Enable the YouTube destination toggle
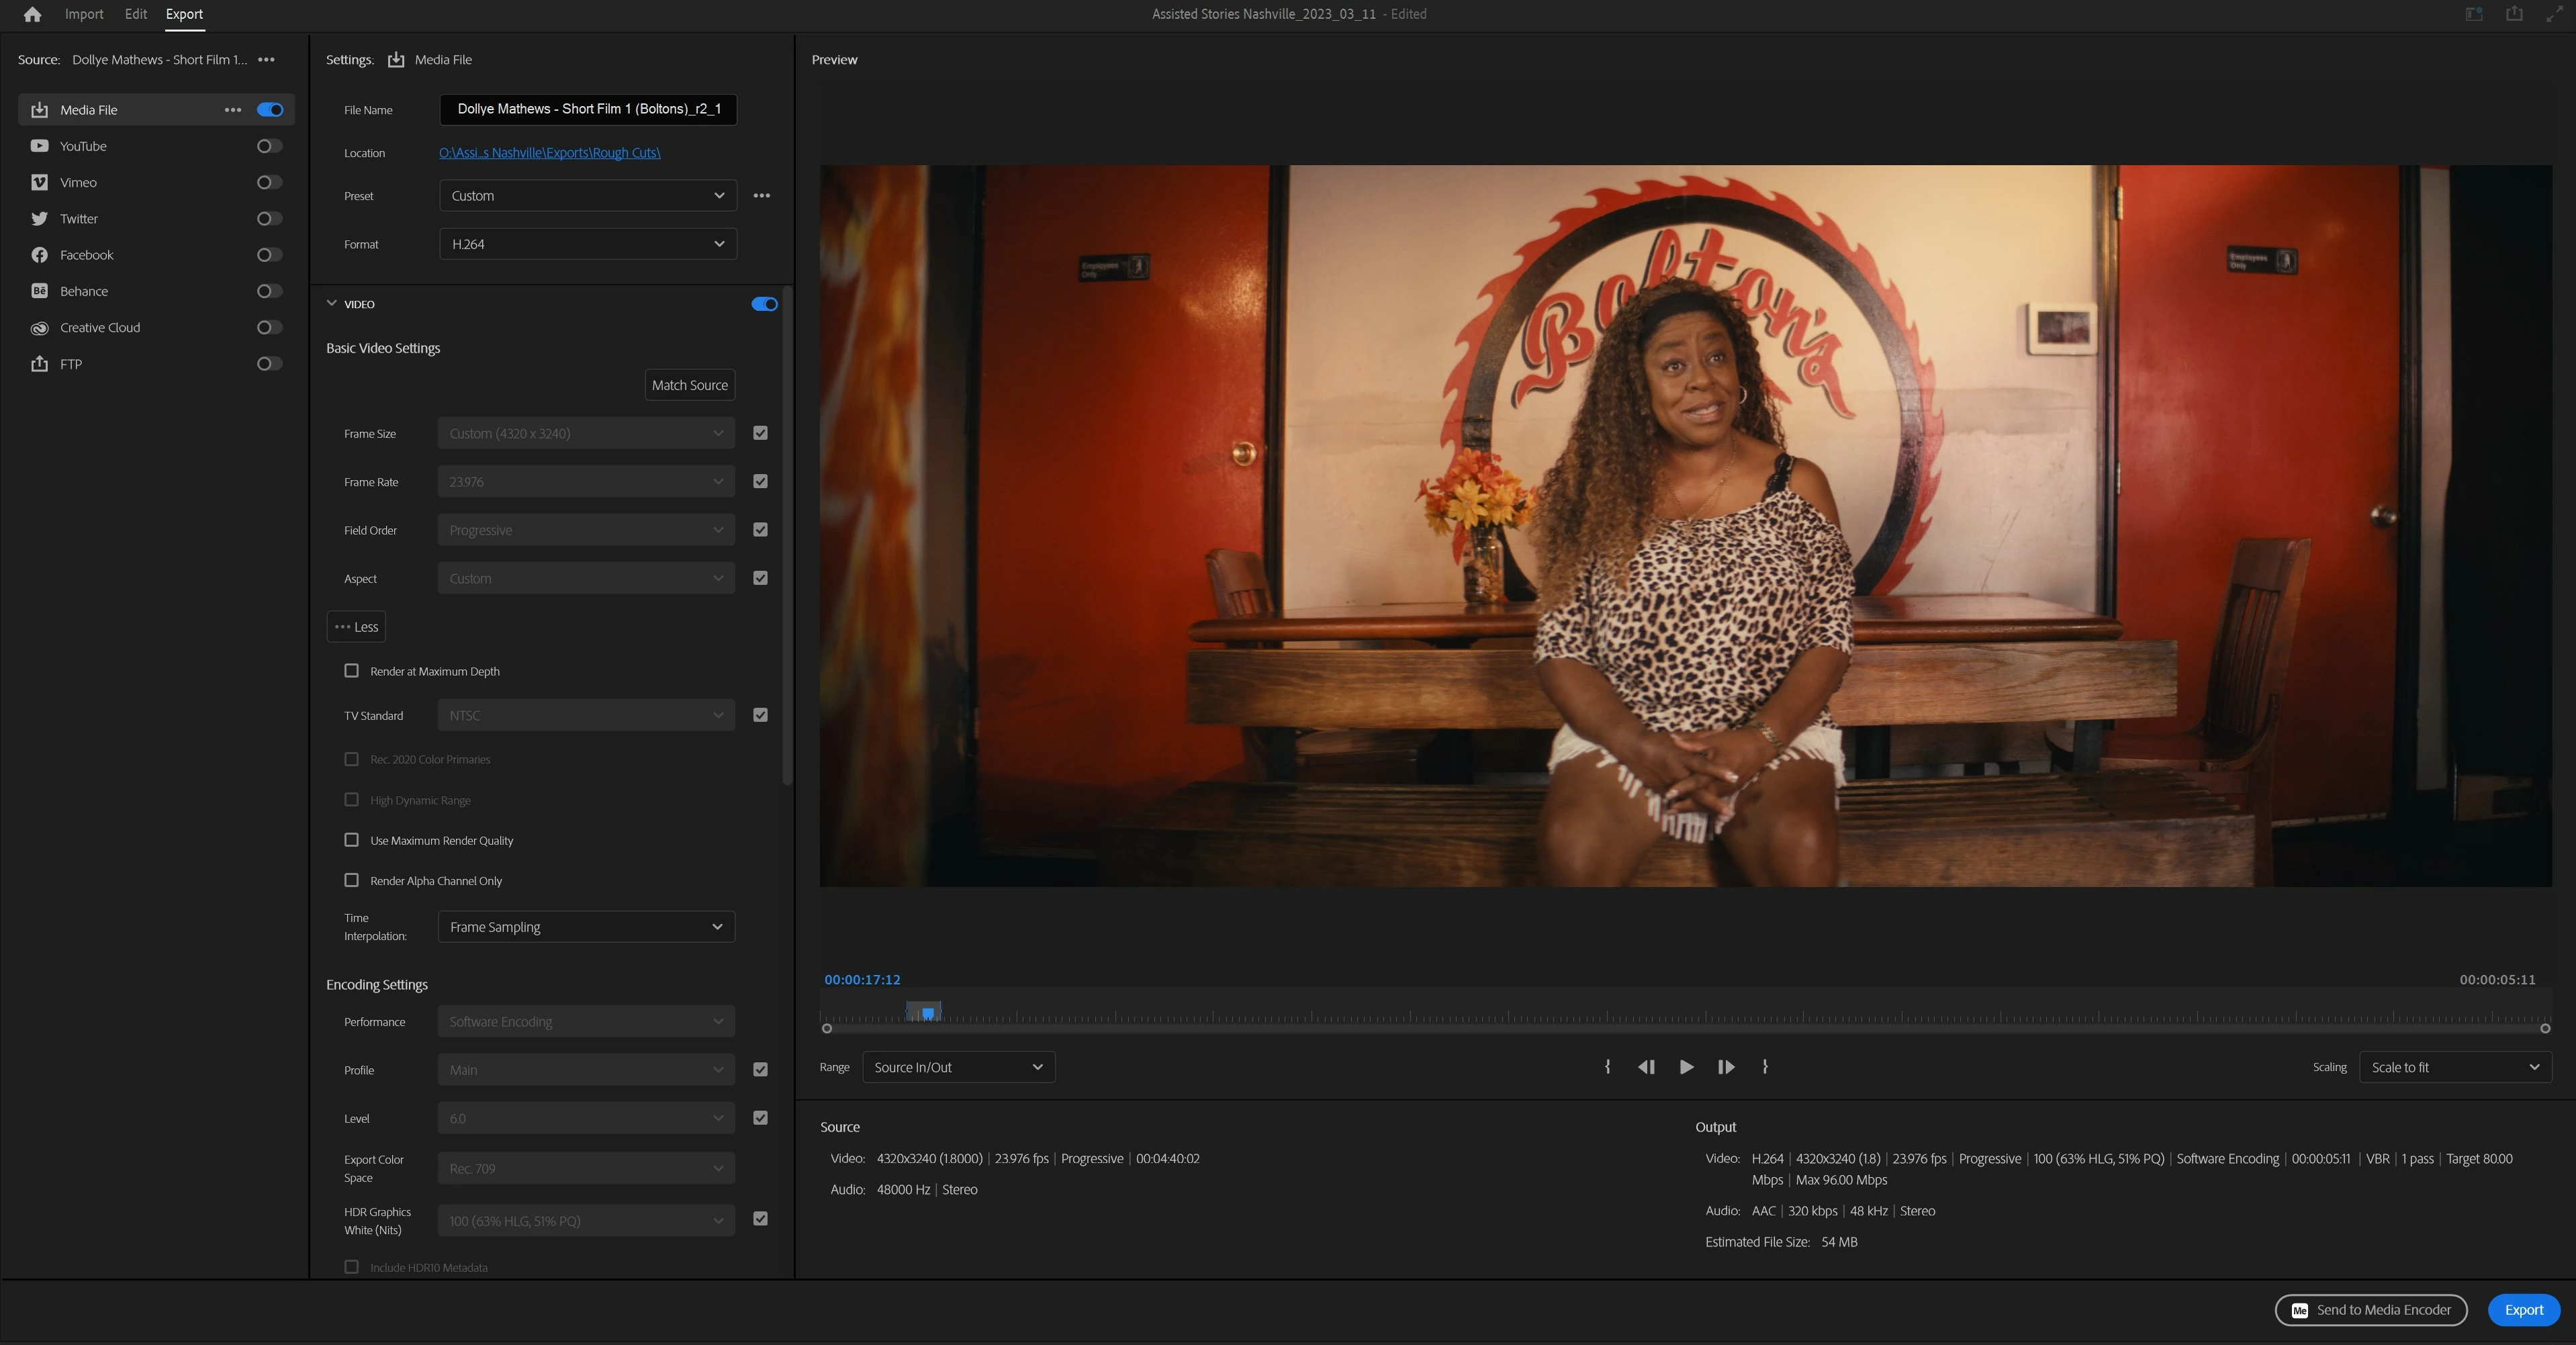 (x=269, y=146)
